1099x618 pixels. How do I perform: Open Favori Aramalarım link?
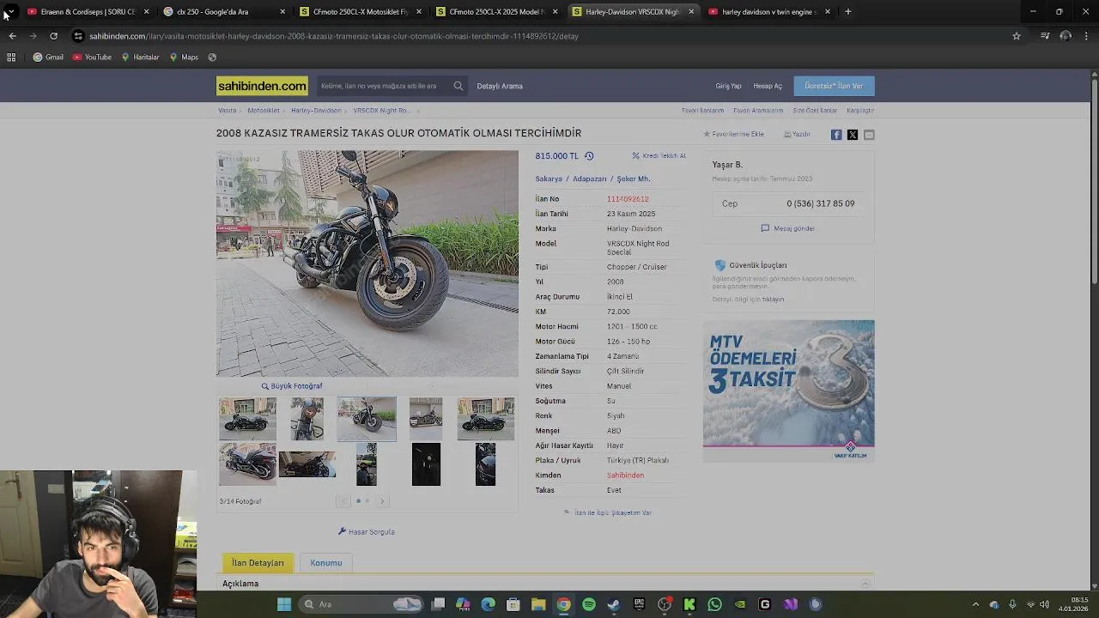[x=758, y=111]
